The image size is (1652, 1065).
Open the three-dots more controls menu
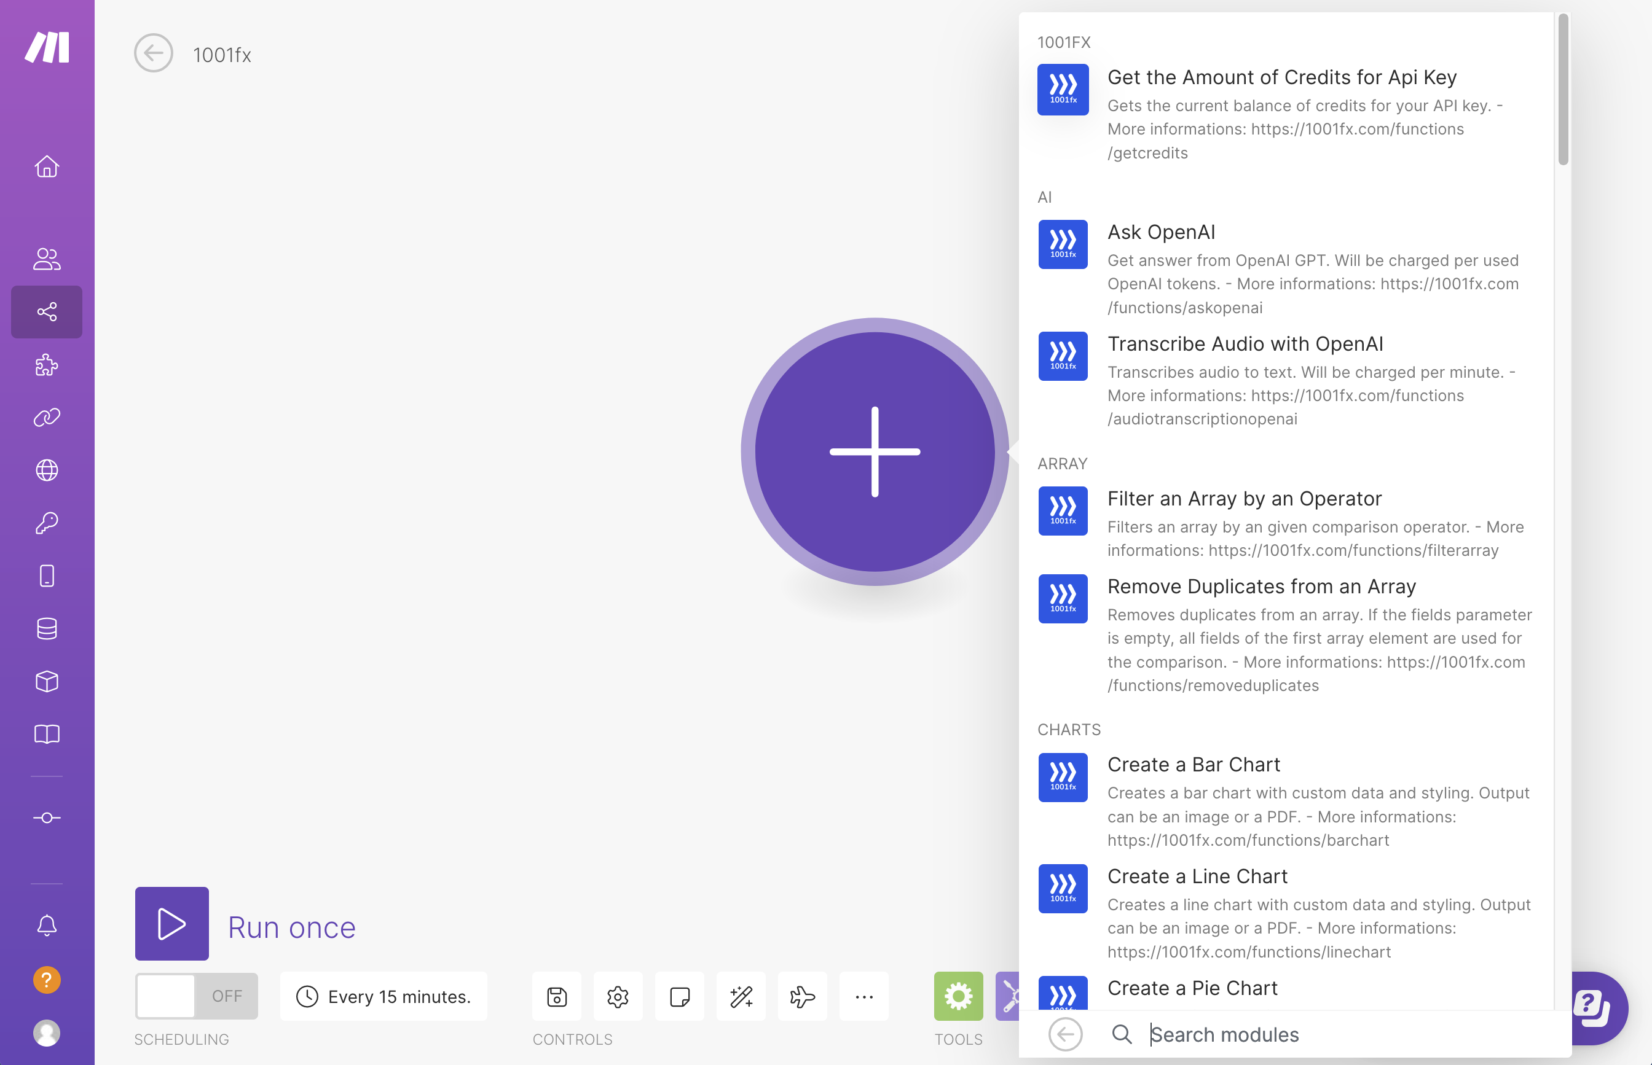863,997
